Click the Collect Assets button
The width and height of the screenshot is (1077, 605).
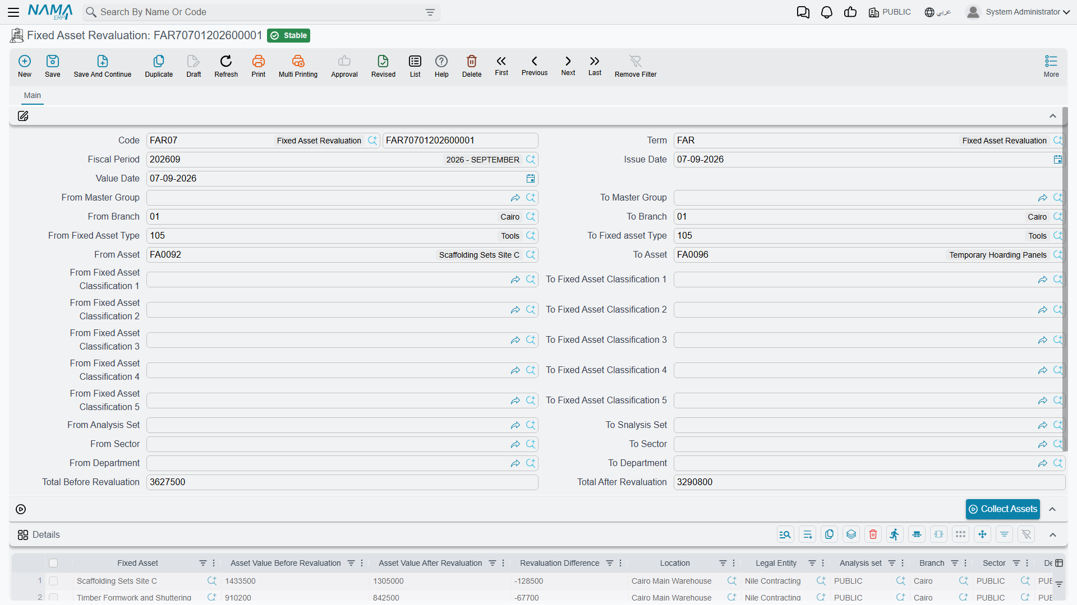[1003, 509]
